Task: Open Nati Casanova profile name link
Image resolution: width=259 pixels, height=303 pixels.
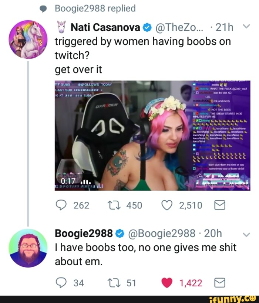Action: (105, 27)
